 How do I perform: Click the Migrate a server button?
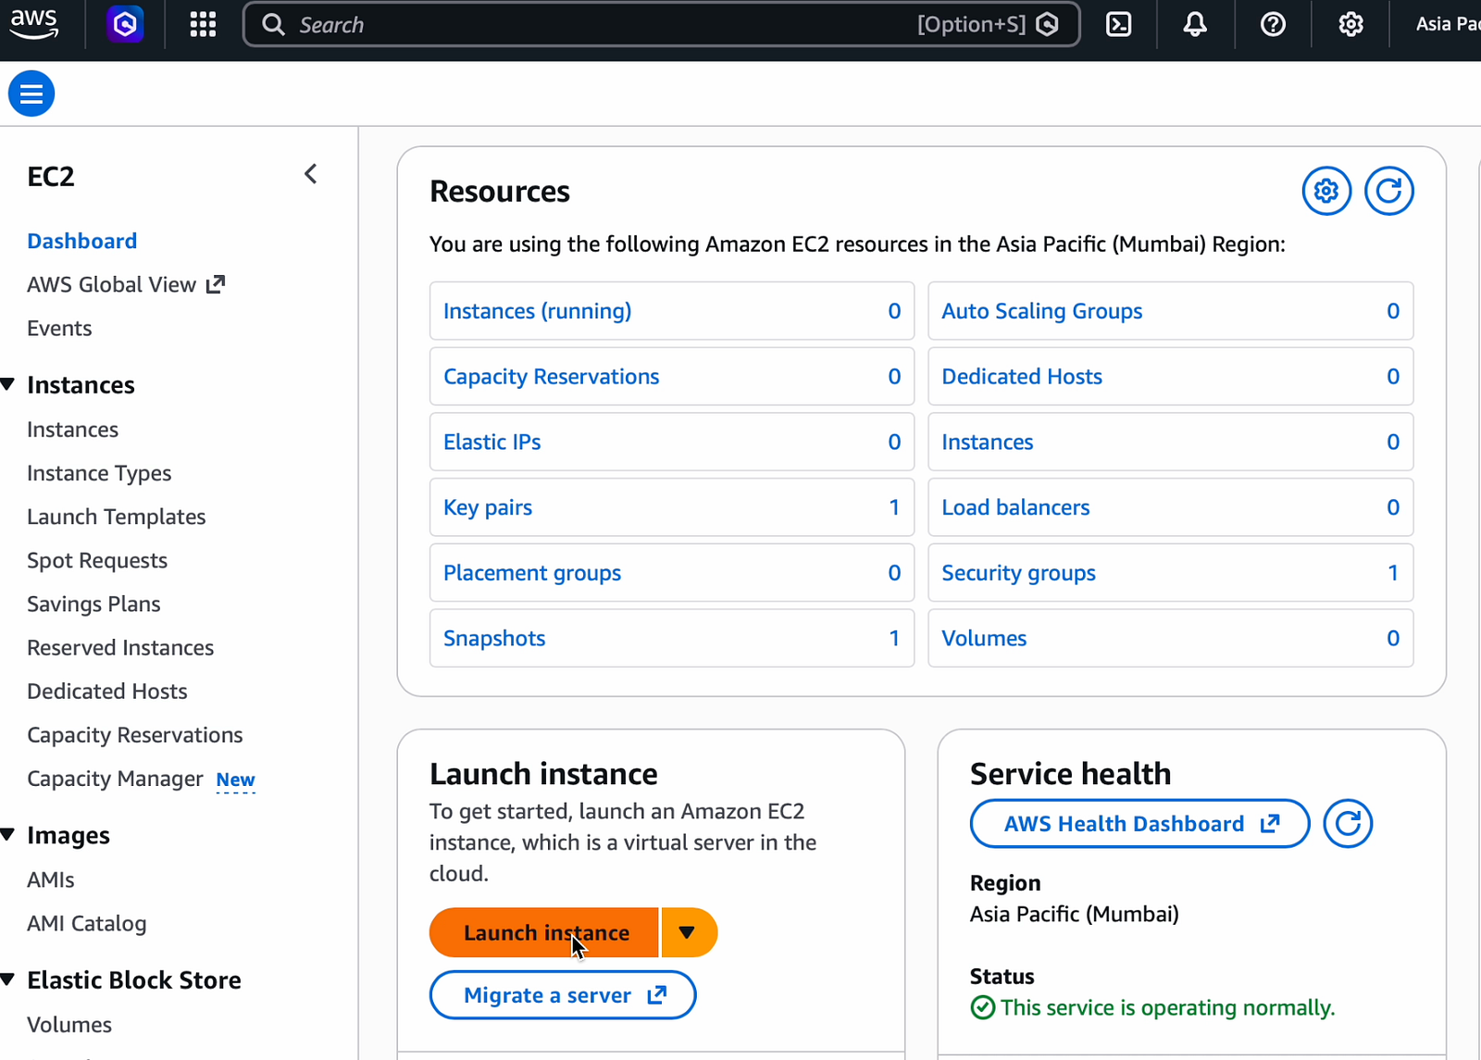(x=563, y=995)
